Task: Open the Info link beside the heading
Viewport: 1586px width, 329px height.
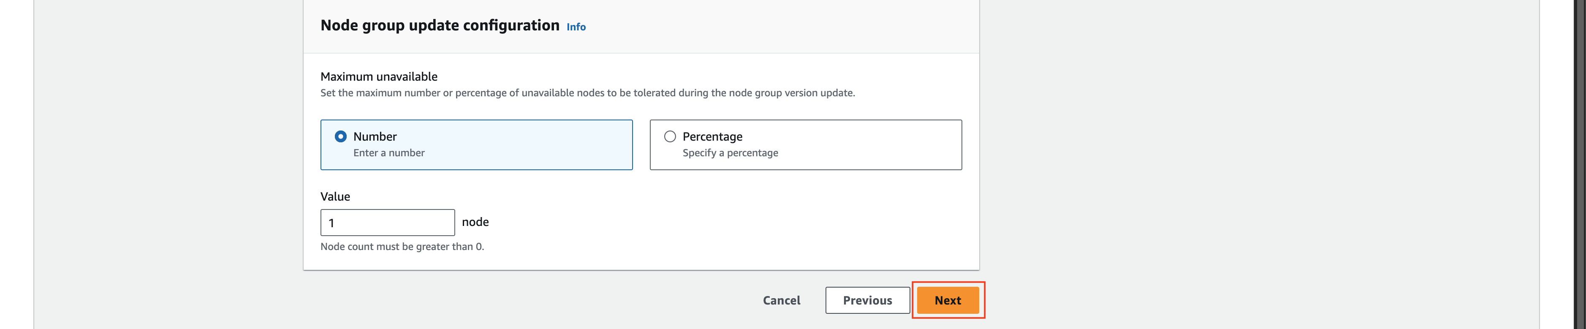Action: pos(576,27)
